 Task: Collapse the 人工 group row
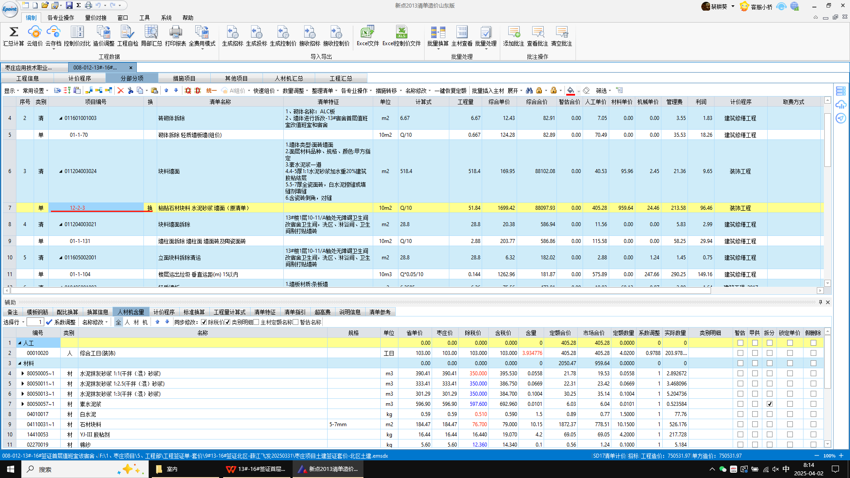tap(19, 343)
